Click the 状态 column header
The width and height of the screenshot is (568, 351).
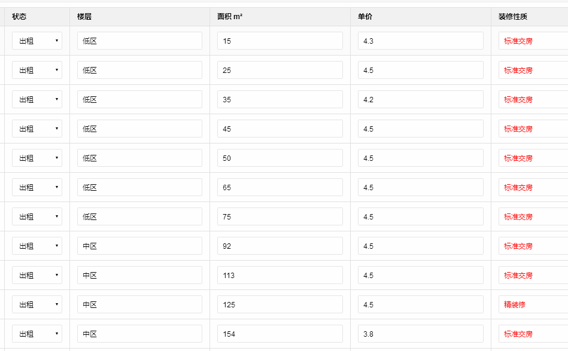[19, 17]
